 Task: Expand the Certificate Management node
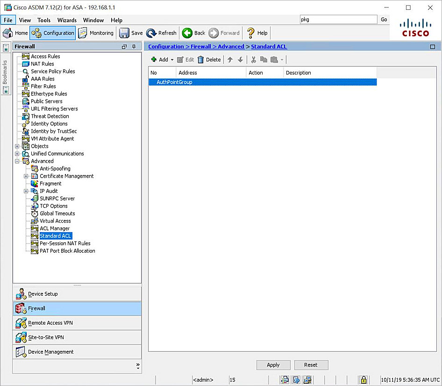(27, 176)
